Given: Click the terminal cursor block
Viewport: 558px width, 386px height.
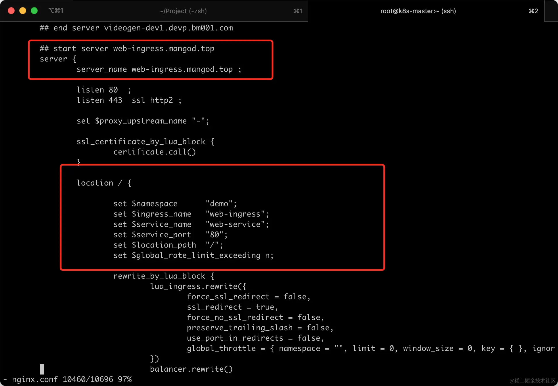Looking at the screenshot, I should (42, 369).
